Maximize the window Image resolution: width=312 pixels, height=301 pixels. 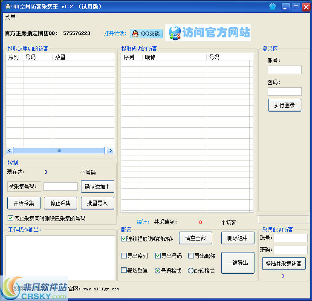[296, 7]
